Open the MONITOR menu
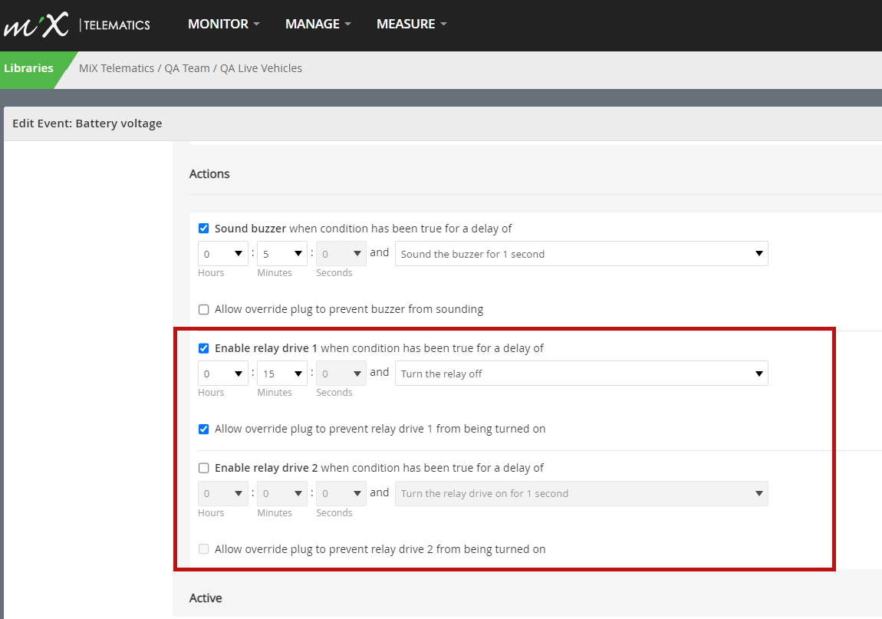Viewport: 882px width, 619px height. [223, 25]
